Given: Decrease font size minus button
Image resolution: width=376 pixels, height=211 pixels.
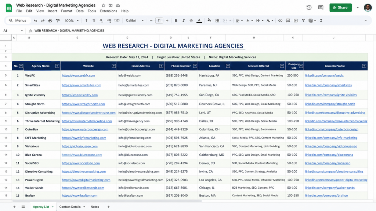Looking at the screenshot, I should [x=151, y=21].
